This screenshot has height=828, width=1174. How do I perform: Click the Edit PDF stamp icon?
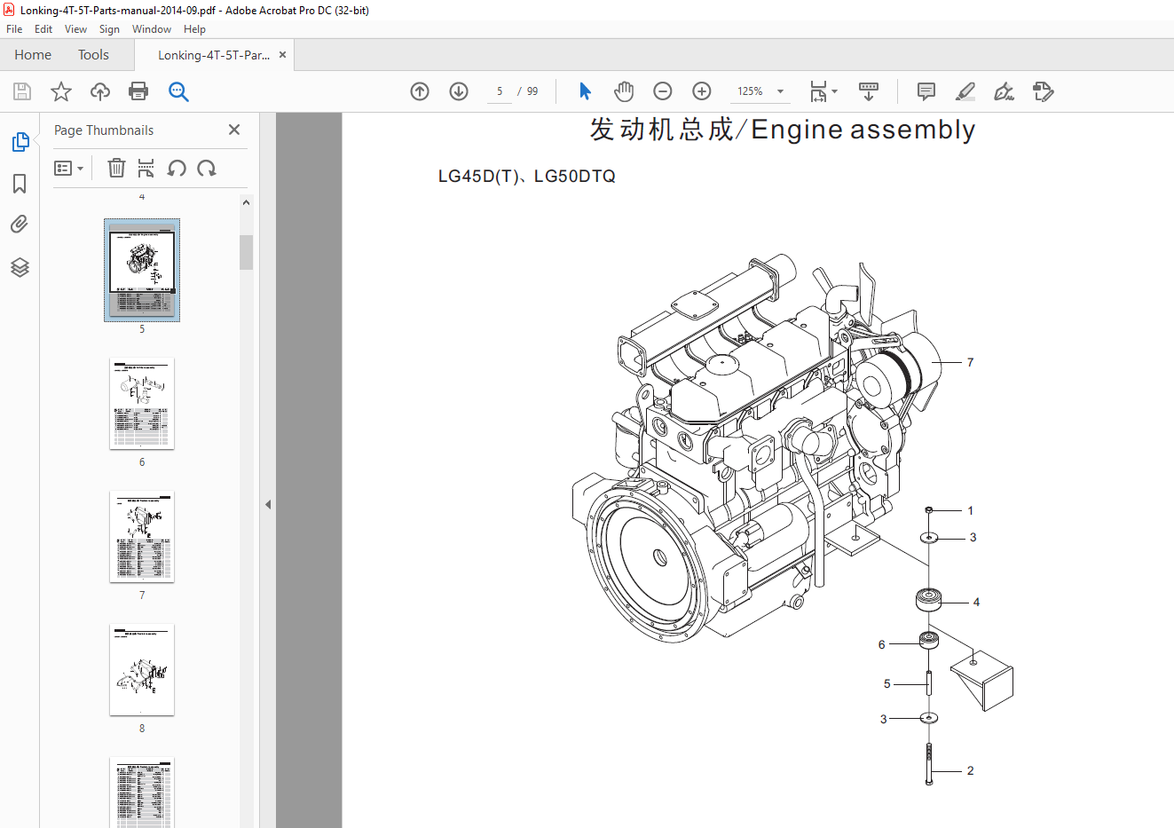(1044, 91)
